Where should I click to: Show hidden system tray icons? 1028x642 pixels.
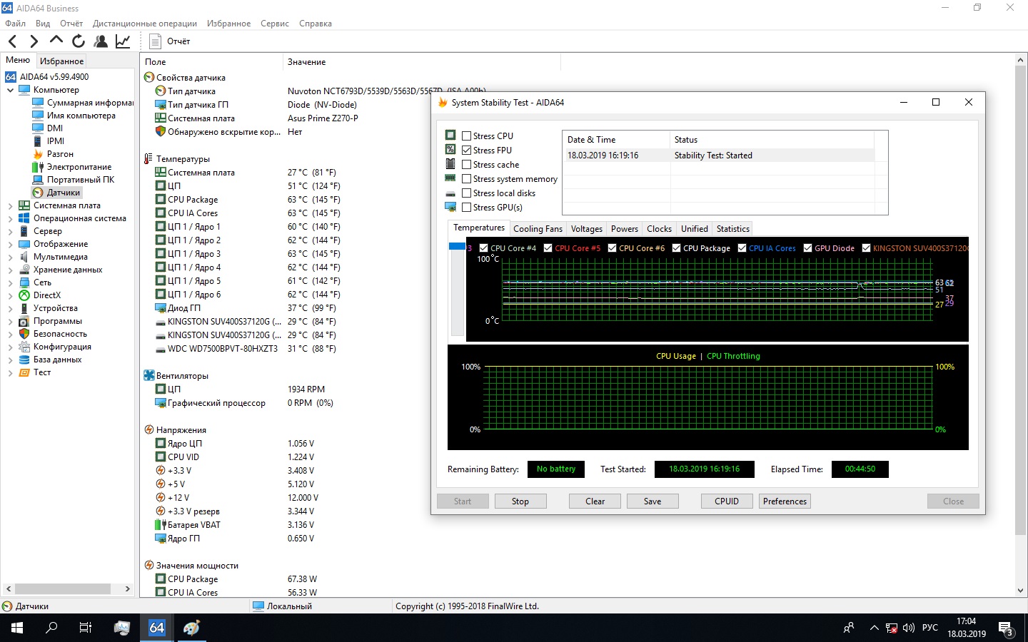click(874, 628)
